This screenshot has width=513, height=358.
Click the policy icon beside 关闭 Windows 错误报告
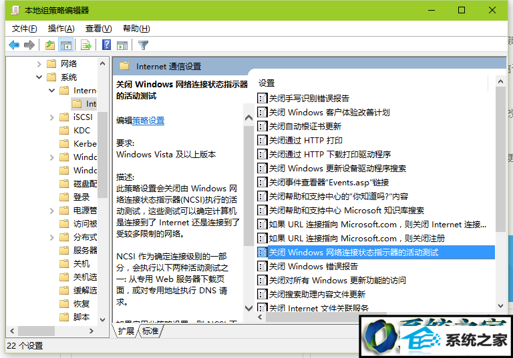click(262, 266)
